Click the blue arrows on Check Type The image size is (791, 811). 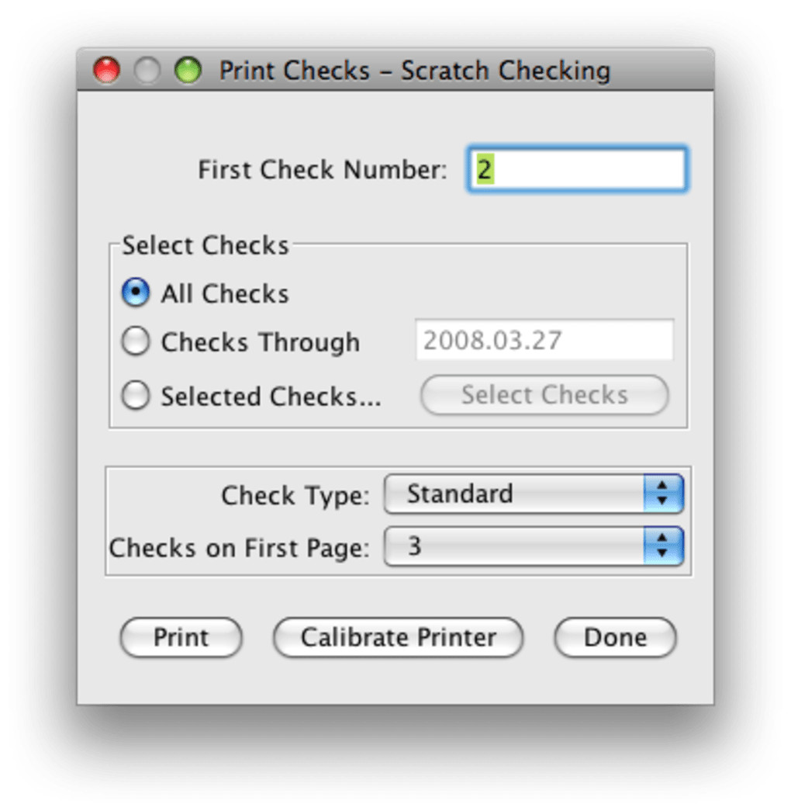pos(662,494)
